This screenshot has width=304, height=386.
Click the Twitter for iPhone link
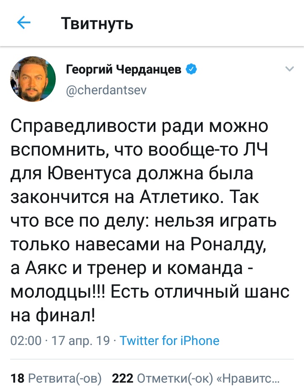170,340
